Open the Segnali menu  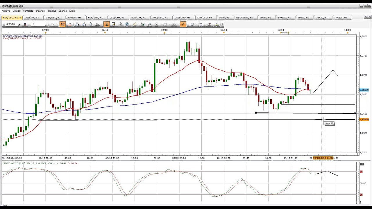(x=62, y=11)
